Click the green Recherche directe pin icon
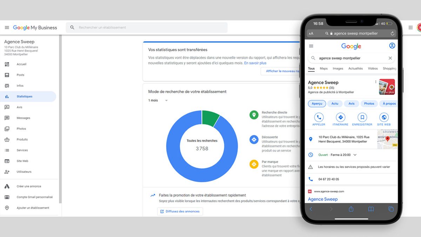The image size is (421, 237). pos(254,115)
